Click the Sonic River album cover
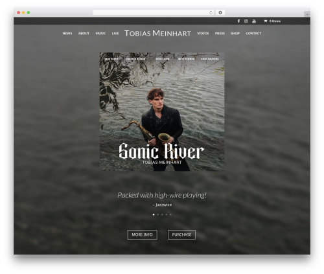 pyautogui.click(x=162, y=111)
